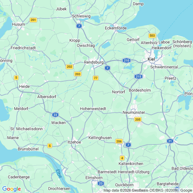Click the Husum town label
The height and width of the screenshot is (193, 193).
(x=18, y=24)
